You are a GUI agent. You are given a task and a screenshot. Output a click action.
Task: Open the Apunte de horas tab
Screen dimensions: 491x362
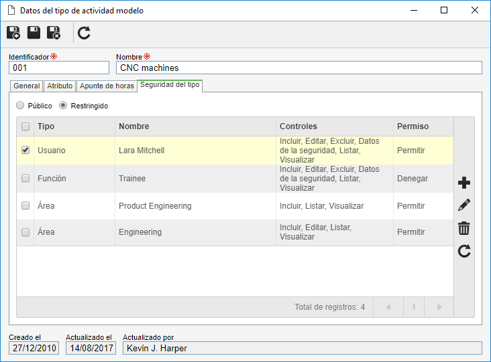(x=107, y=86)
